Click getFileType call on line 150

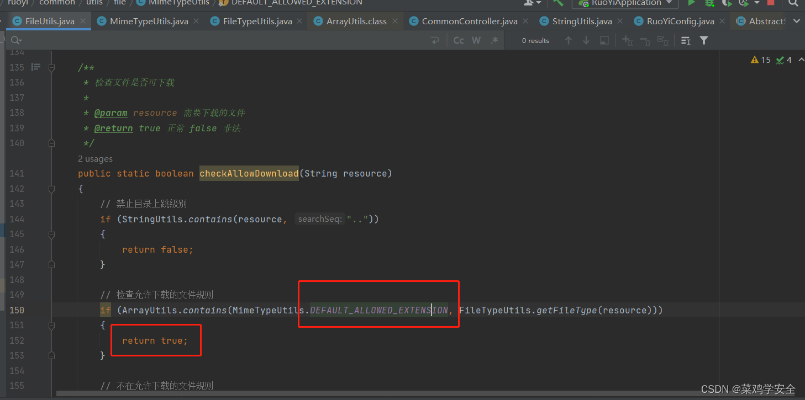567,310
